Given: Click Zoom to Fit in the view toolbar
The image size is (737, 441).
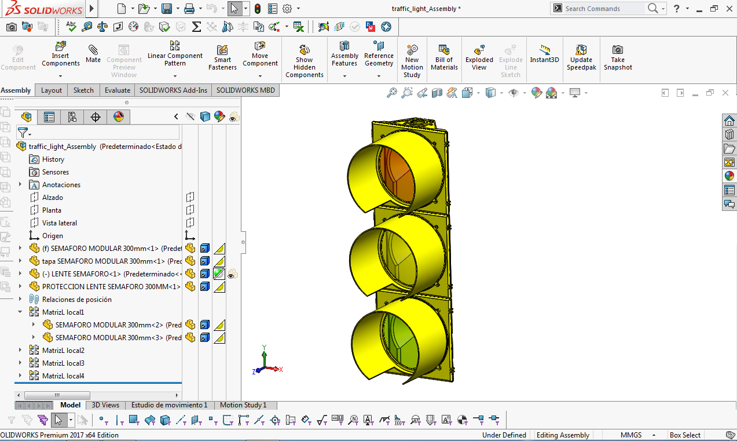Looking at the screenshot, I should (x=393, y=93).
